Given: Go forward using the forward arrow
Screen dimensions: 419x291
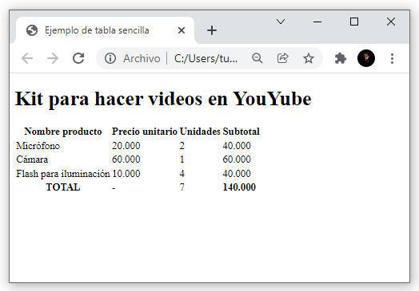Looking at the screenshot, I should click(x=53, y=58).
